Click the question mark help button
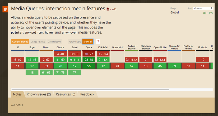 [98, 41]
